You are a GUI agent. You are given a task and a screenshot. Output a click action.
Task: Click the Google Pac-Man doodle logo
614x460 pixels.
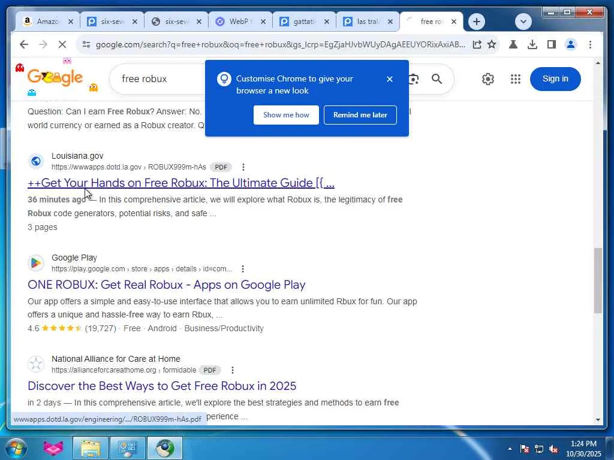pyautogui.click(x=55, y=77)
